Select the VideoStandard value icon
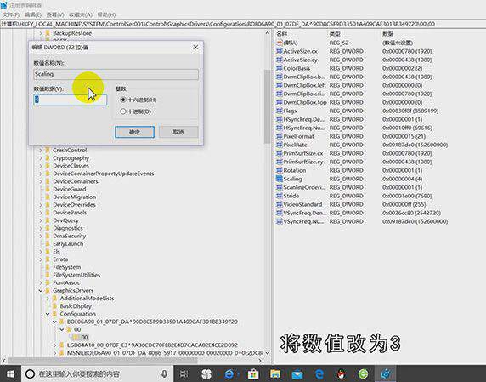 tap(279, 204)
